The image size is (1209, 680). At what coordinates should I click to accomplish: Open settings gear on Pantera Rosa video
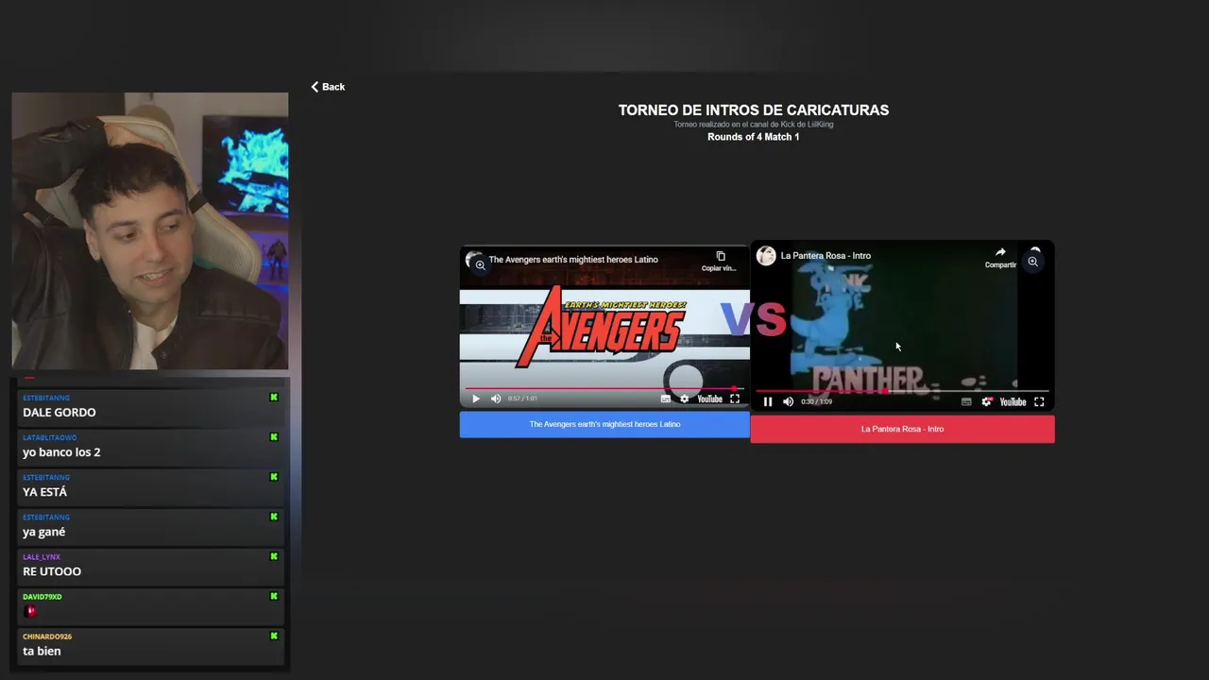[987, 401]
